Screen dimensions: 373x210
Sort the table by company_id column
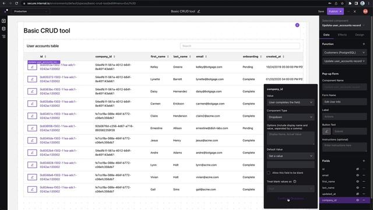[x=114, y=57]
